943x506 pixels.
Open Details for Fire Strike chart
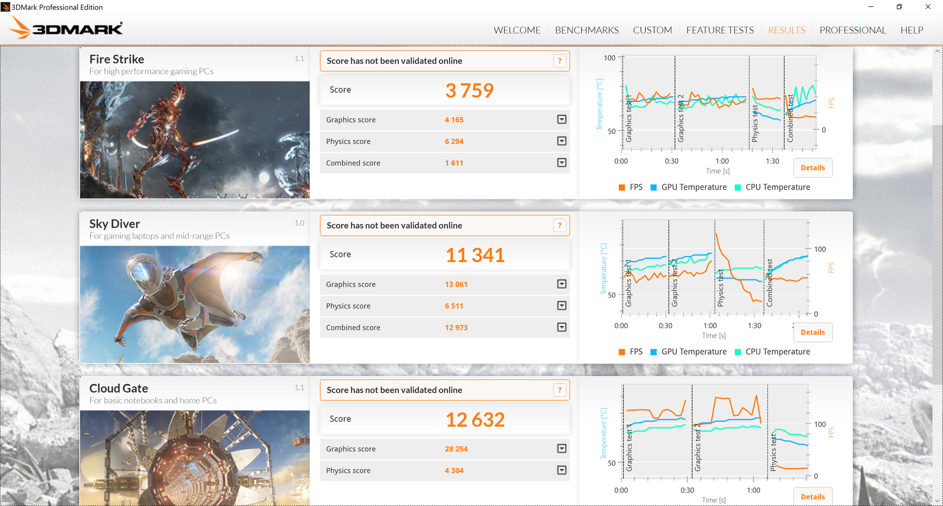point(813,168)
